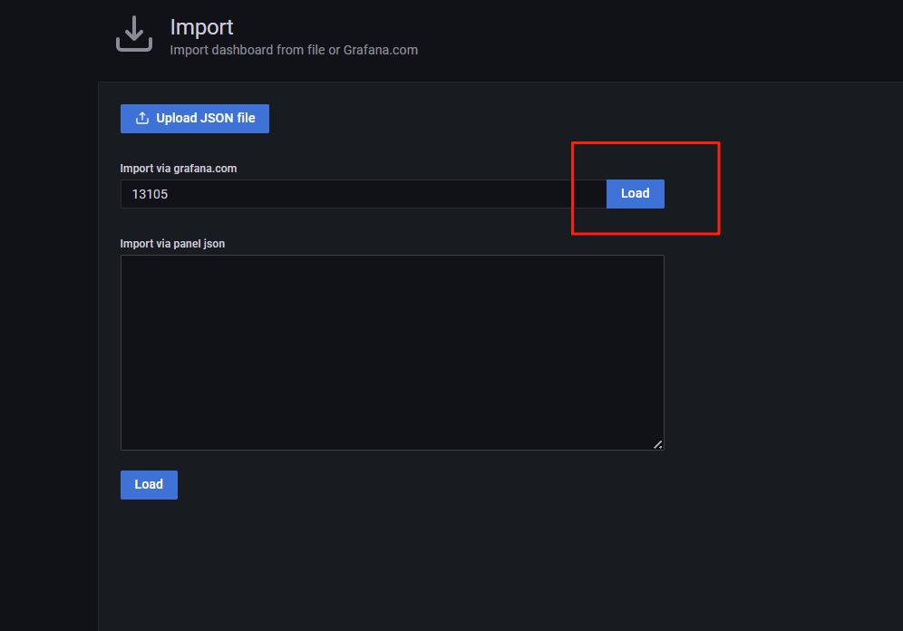Load the grafana.com dashboard ID 13105
Image resolution: width=903 pixels, height=631 pixels.
coord(636,194)
